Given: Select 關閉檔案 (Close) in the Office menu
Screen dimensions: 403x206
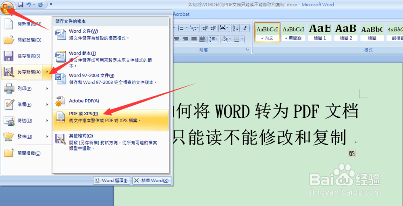Looking at the screenshot, I should [26, 153].
